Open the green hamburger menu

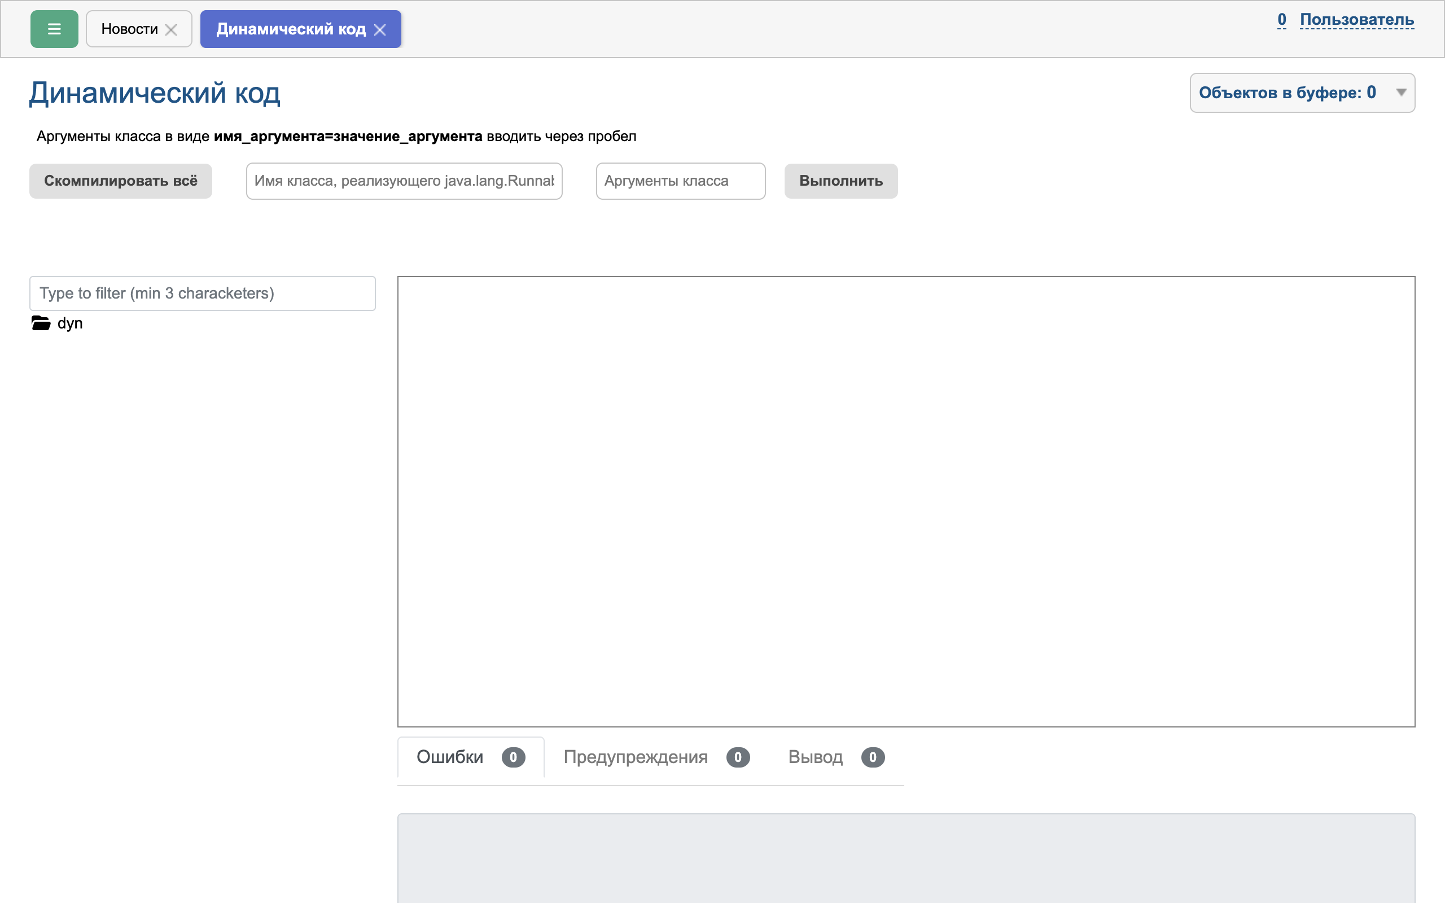pos(54,29)
